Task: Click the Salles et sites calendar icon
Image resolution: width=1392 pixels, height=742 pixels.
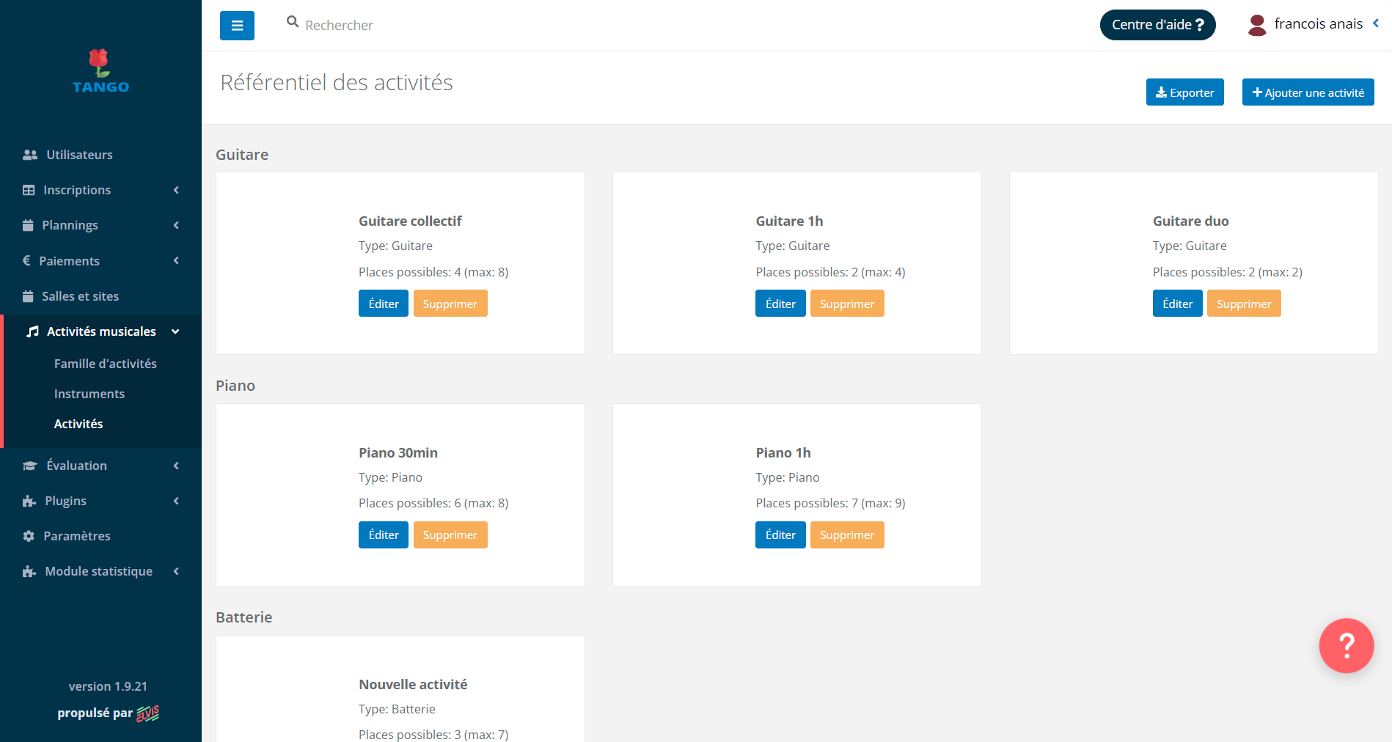Action: pos(28,296)
